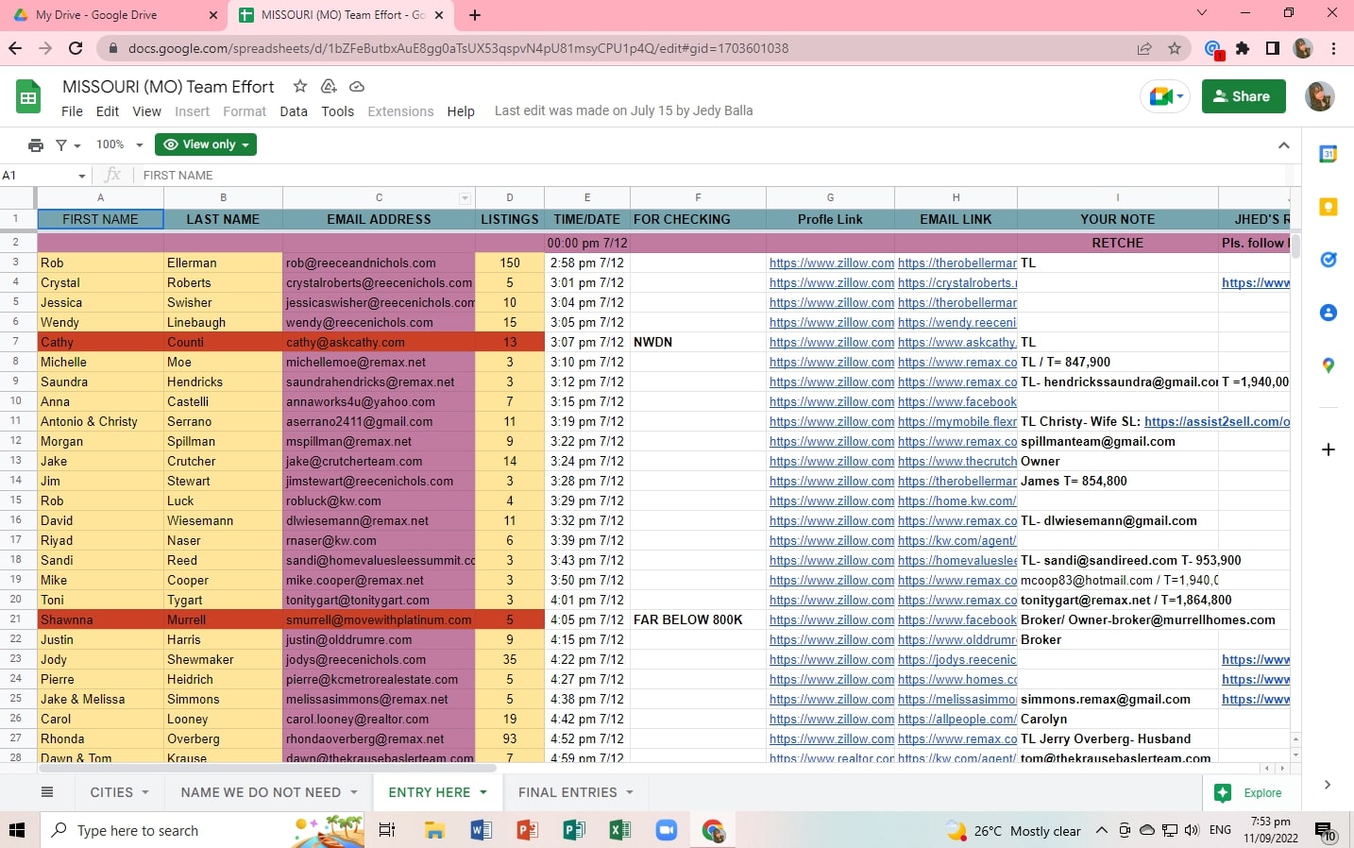Open Rob Ellerman's Zillow profile link
The height and width of the screenshot is (848, 1354).
[x=831, y=263]
